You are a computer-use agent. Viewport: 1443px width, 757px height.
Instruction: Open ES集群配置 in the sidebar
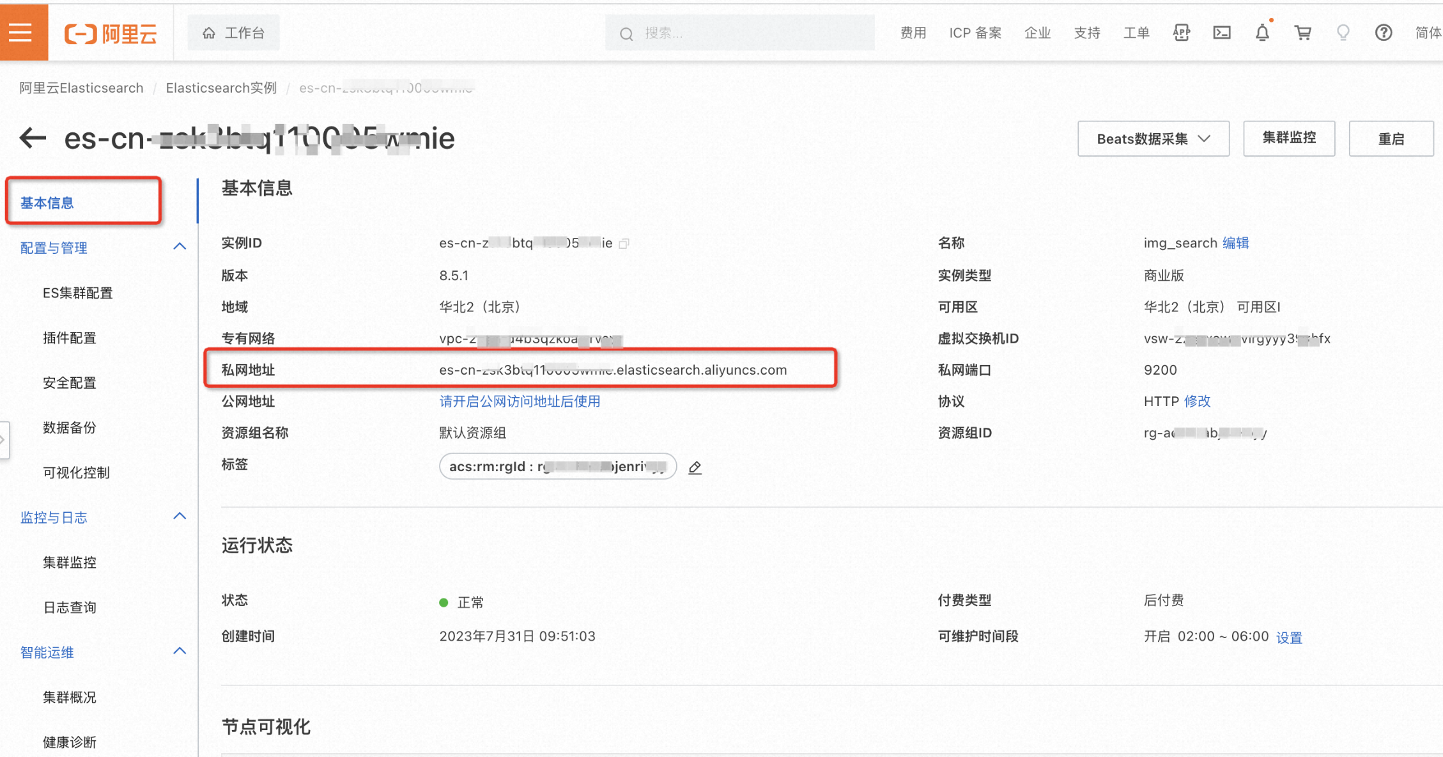pyautogui.click(x=78, y=293)
